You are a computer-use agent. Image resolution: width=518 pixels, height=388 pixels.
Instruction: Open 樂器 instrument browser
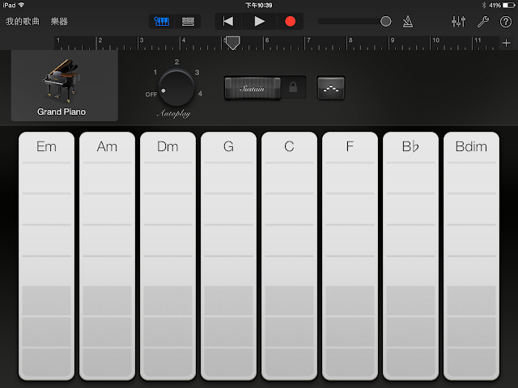pos(59,22)
